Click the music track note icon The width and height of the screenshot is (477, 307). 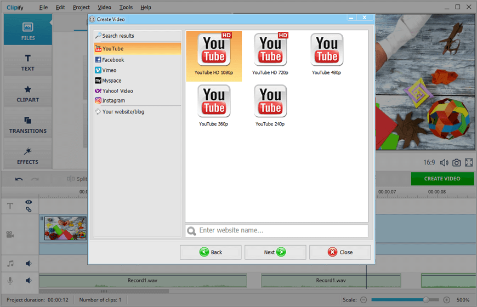pos(10,264)
